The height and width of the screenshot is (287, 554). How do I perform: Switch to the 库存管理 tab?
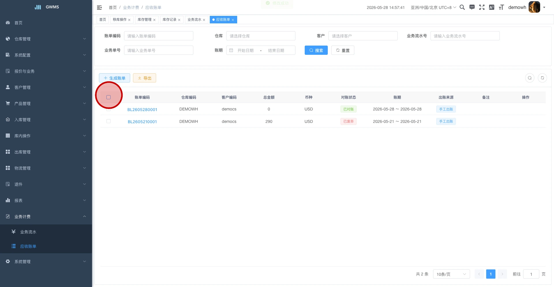click(x=145, y=20)
